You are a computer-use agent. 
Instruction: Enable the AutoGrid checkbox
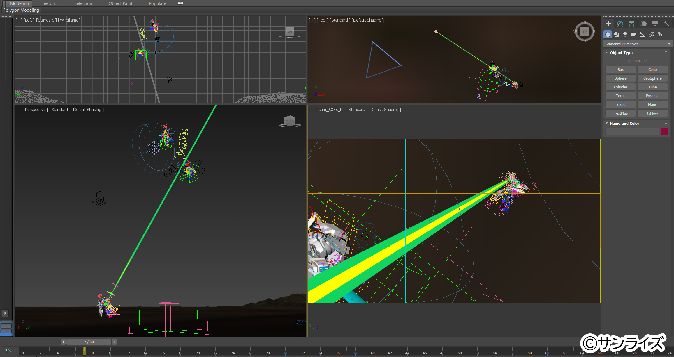(629, 61)
